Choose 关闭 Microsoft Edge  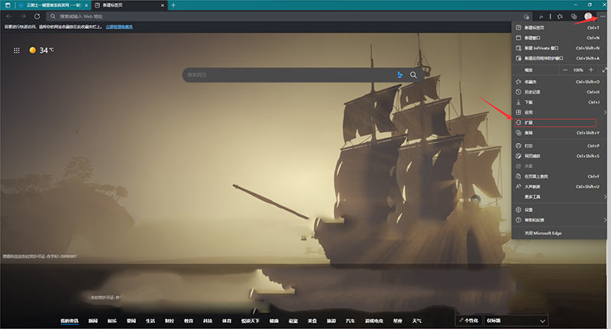pyautogui.click(x=559, y=234)
